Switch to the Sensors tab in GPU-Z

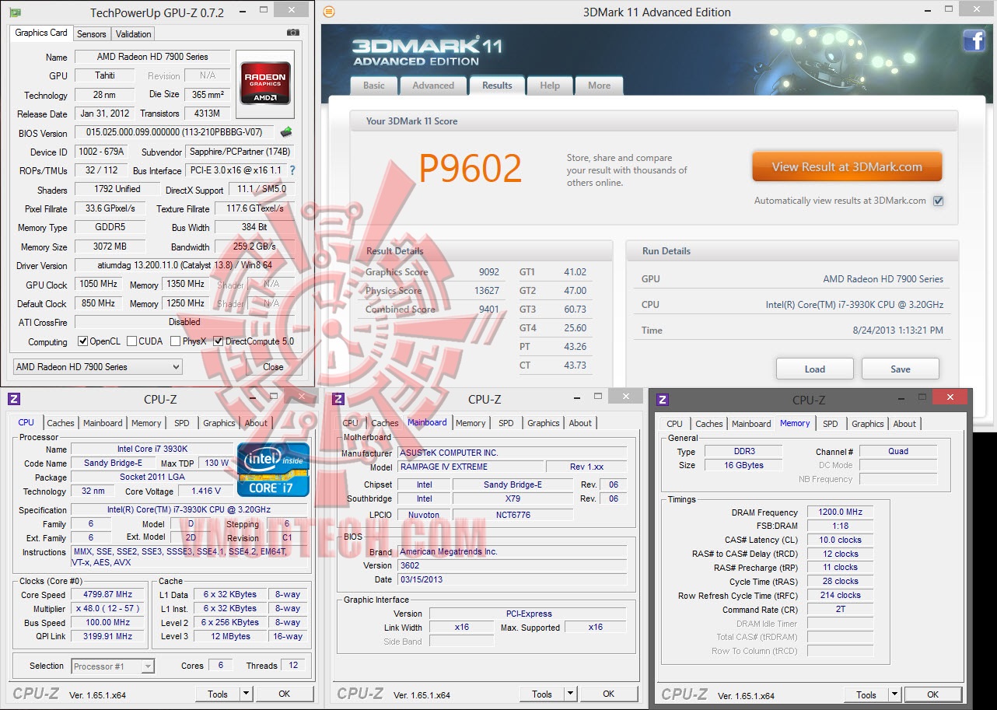pos(91,33)
